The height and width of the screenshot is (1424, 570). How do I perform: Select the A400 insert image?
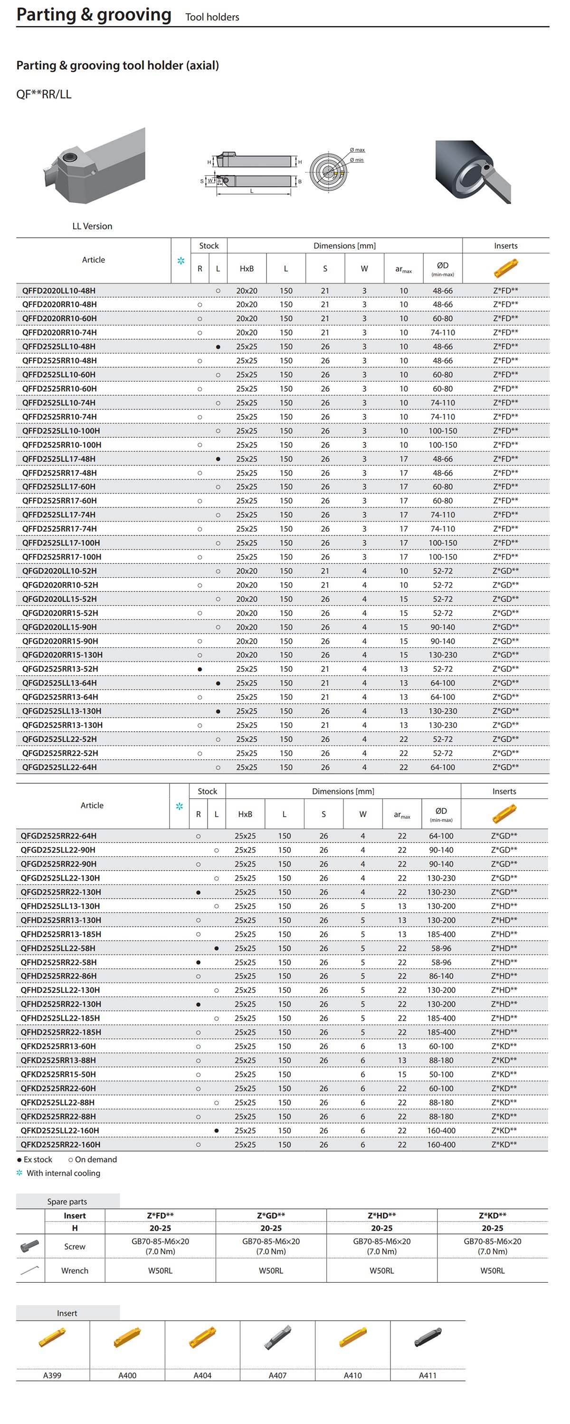pyautogui.click(x=127, y=1338)
